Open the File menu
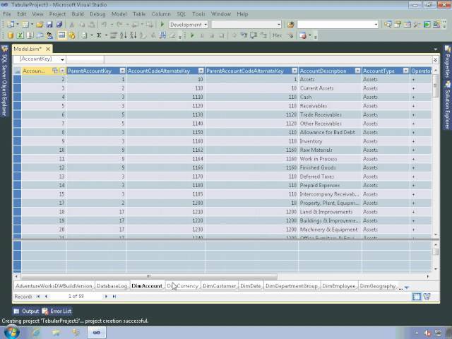 pos(7,14)
